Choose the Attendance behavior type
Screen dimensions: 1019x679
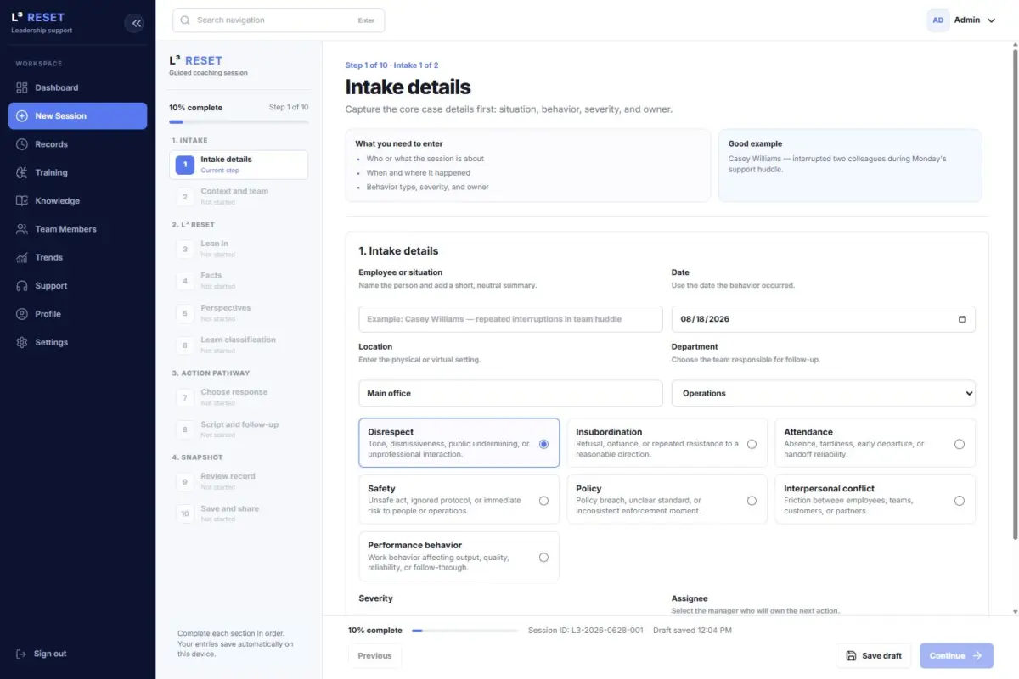click(960, 444)
